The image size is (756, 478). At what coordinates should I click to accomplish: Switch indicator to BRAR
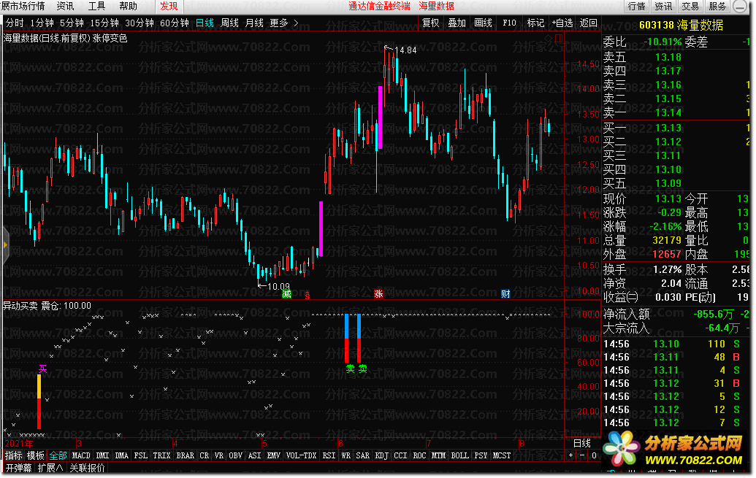tap(185, 455)
